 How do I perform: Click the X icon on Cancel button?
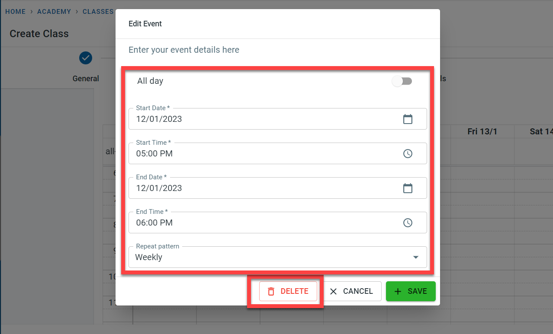pos(333,291)
